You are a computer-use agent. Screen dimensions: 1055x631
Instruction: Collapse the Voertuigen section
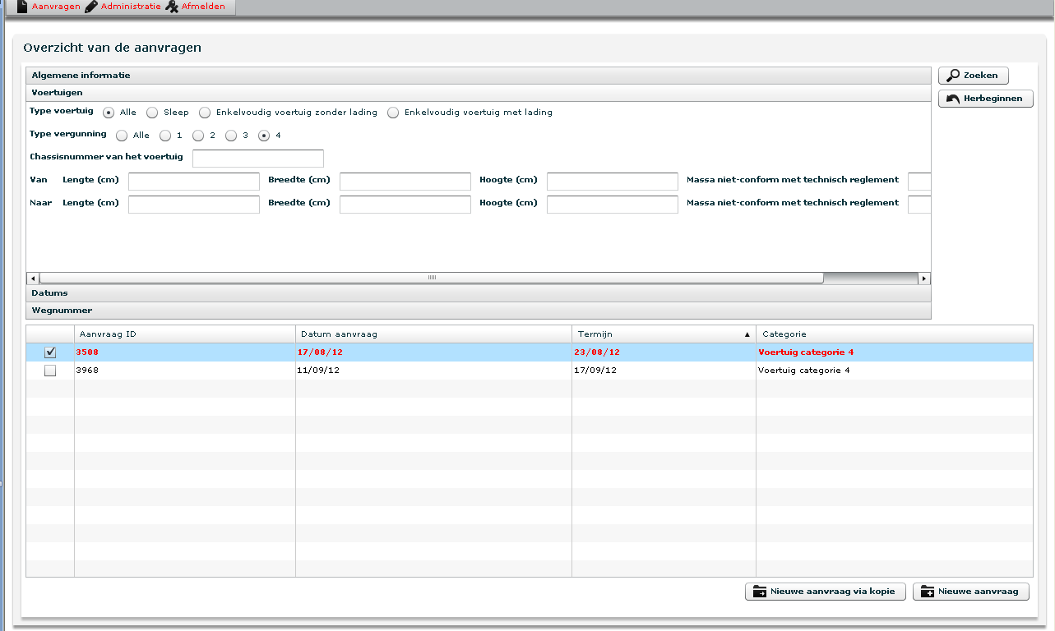point(478,93)
